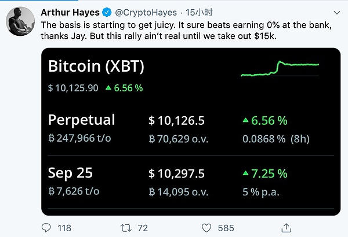The height and width of the screenshot is (237, 348).
Task: Click the 72 retweets count
Action: pos(141,227)
